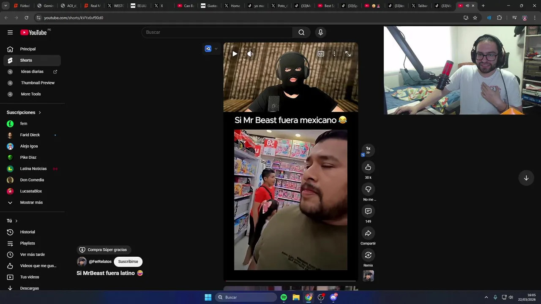Open the fern subscription channel
This screenshot has width=541, height=304.
pyautogui.click(x=32, y=124)
